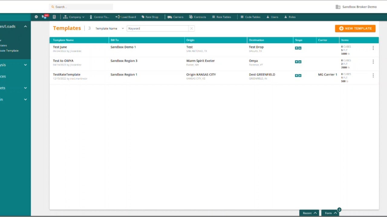This screenshot has height=217, width=387.
Task: Open row options for TestRateTemplate
Action: [373, 75]
